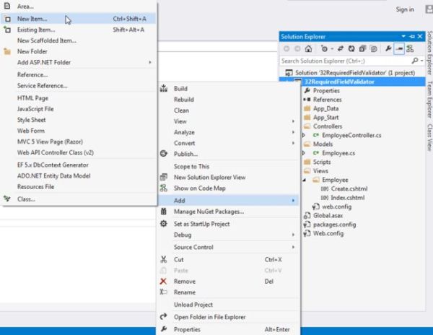433x335 pixels.
Task: Click the Set as StartUp Project gear icon
Action: click(164, 223)
